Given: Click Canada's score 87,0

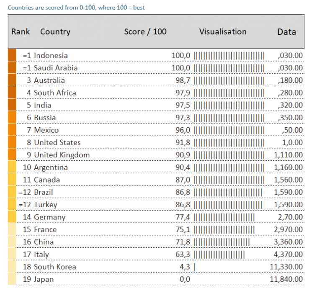Looking at the screenshot, I should tap(183, 180).
